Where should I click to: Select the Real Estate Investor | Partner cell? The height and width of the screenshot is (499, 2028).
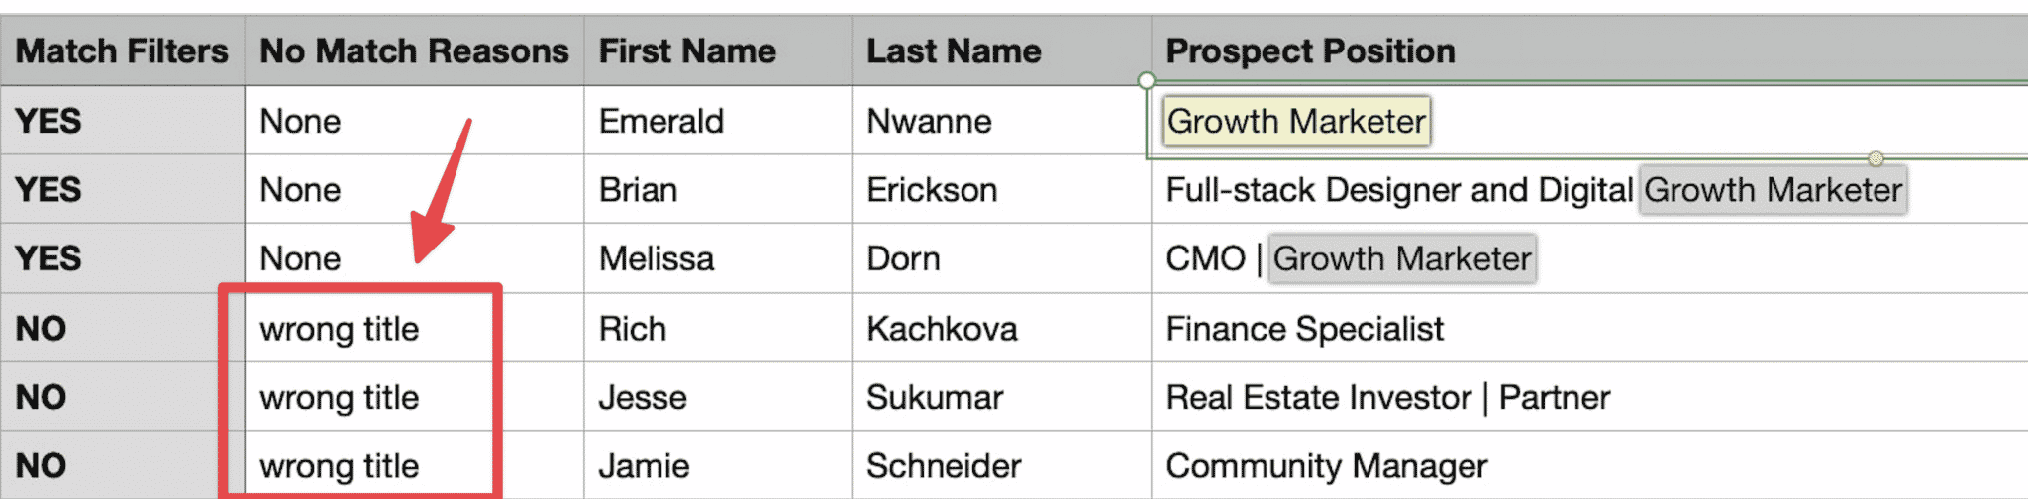pos(1589,396)
